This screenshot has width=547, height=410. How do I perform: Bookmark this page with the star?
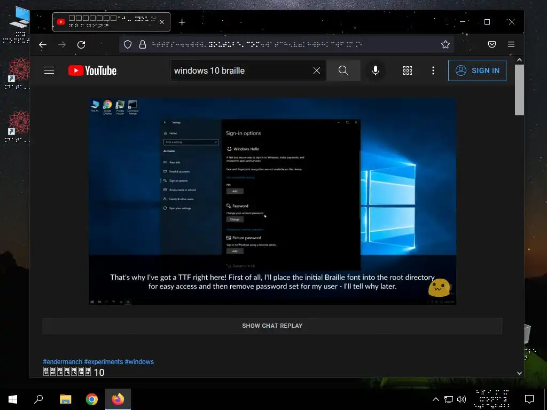[445, 44]
